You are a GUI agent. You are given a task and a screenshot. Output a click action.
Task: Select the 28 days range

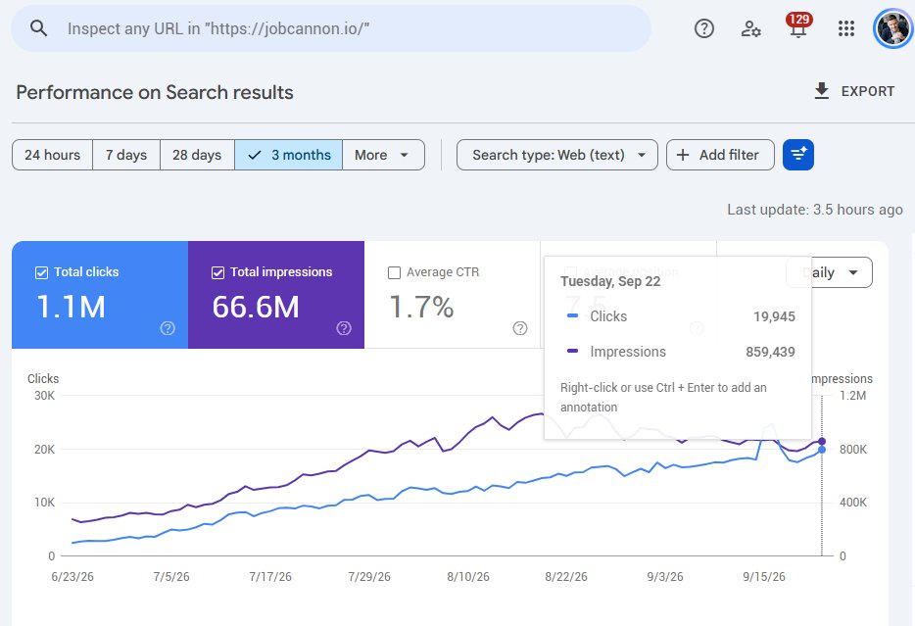pyautogui.click(x=197, y=155)
